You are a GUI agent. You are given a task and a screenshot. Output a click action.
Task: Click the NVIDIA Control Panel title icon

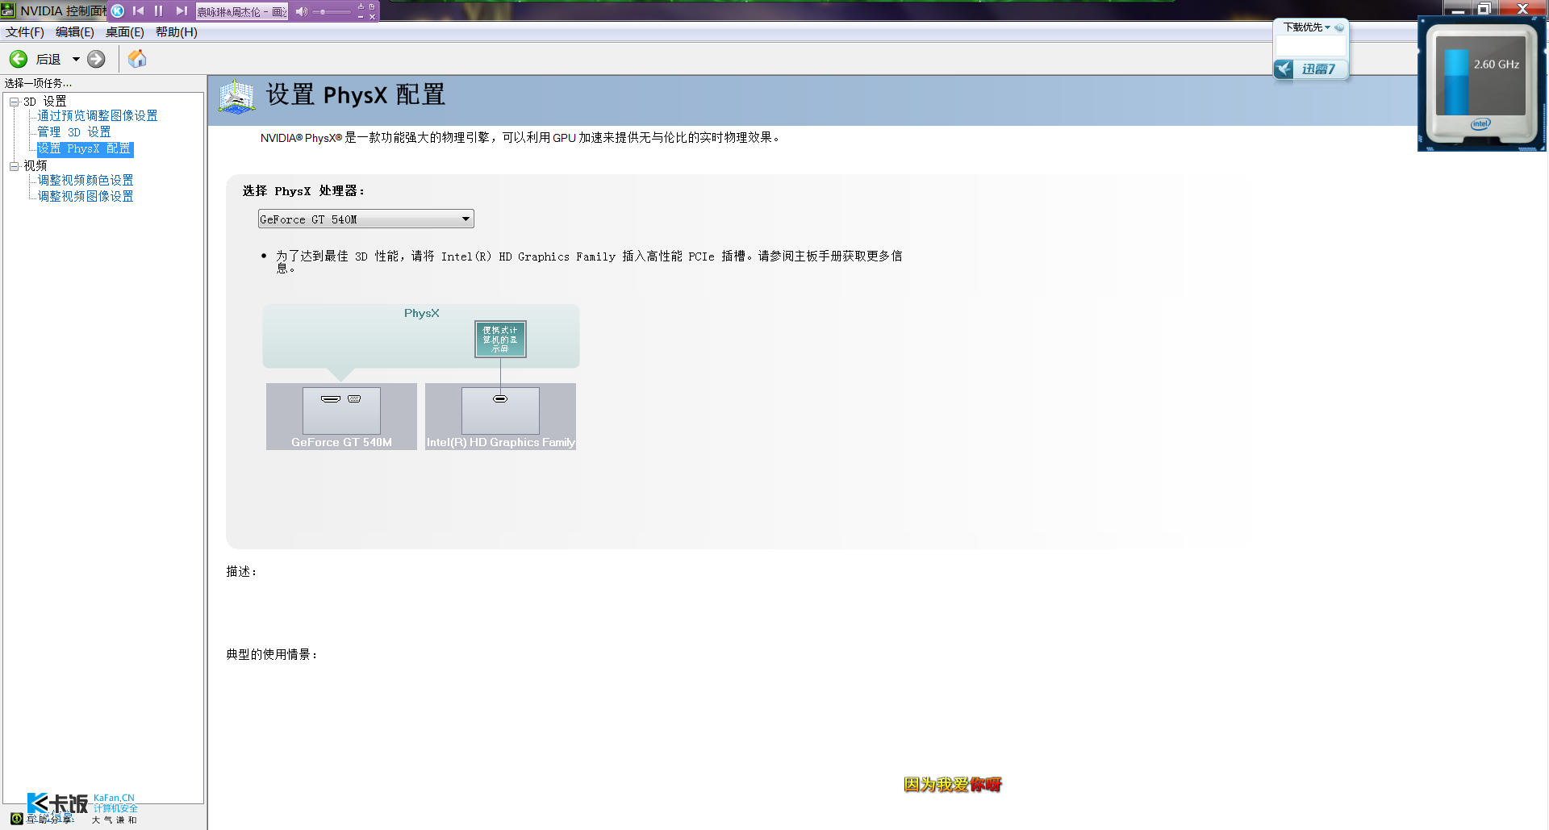click(x=8, y=10)
